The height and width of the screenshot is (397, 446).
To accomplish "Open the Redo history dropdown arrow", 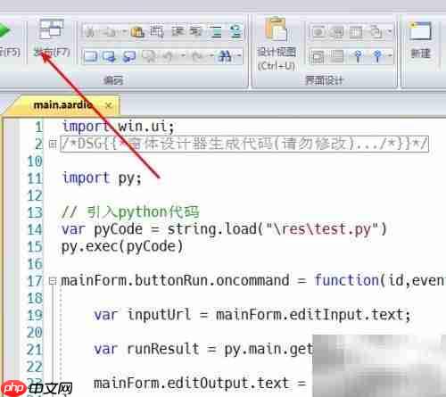I will pyautogui.click(x=211, y=55).
